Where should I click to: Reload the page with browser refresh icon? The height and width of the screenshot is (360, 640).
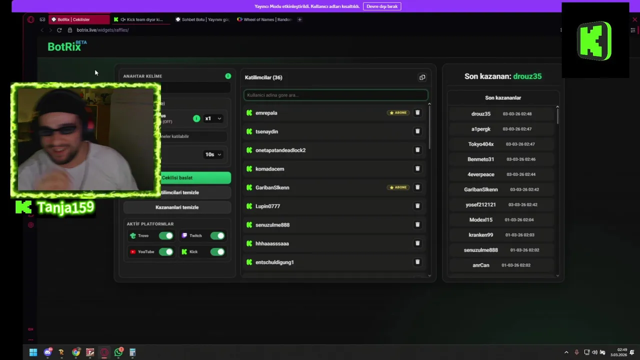pyautogui.click(x=59, y=30)
